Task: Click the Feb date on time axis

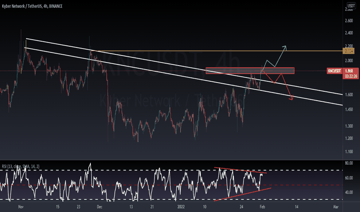Action: coord(262,207)
